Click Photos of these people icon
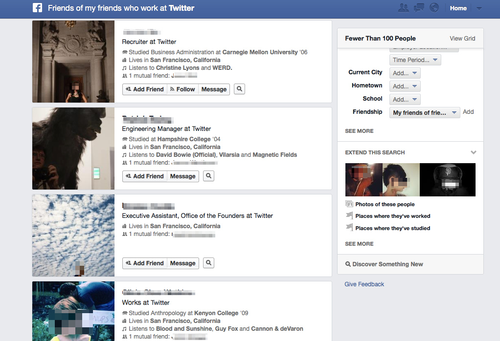The image size is (500, 341). coord(349,204)
